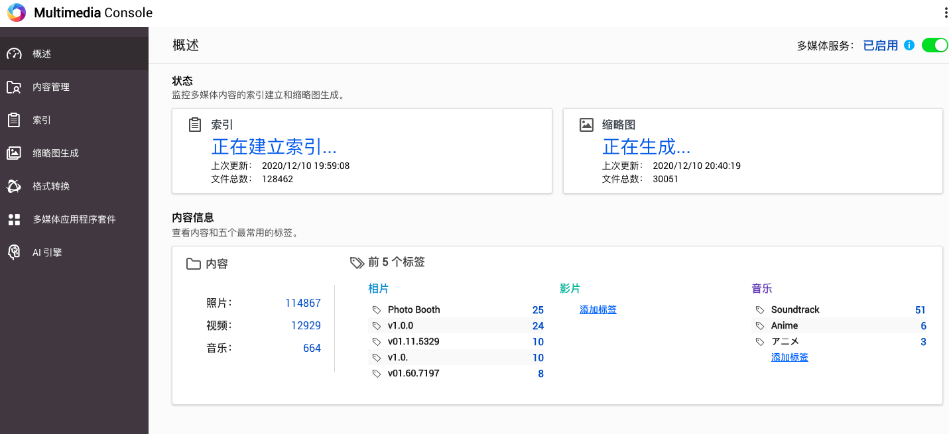This screenshot has height=434, width=949.
Task: Click the v1.0.0 tag count 24
Action: pyautogui.click(x=538, y=326)
